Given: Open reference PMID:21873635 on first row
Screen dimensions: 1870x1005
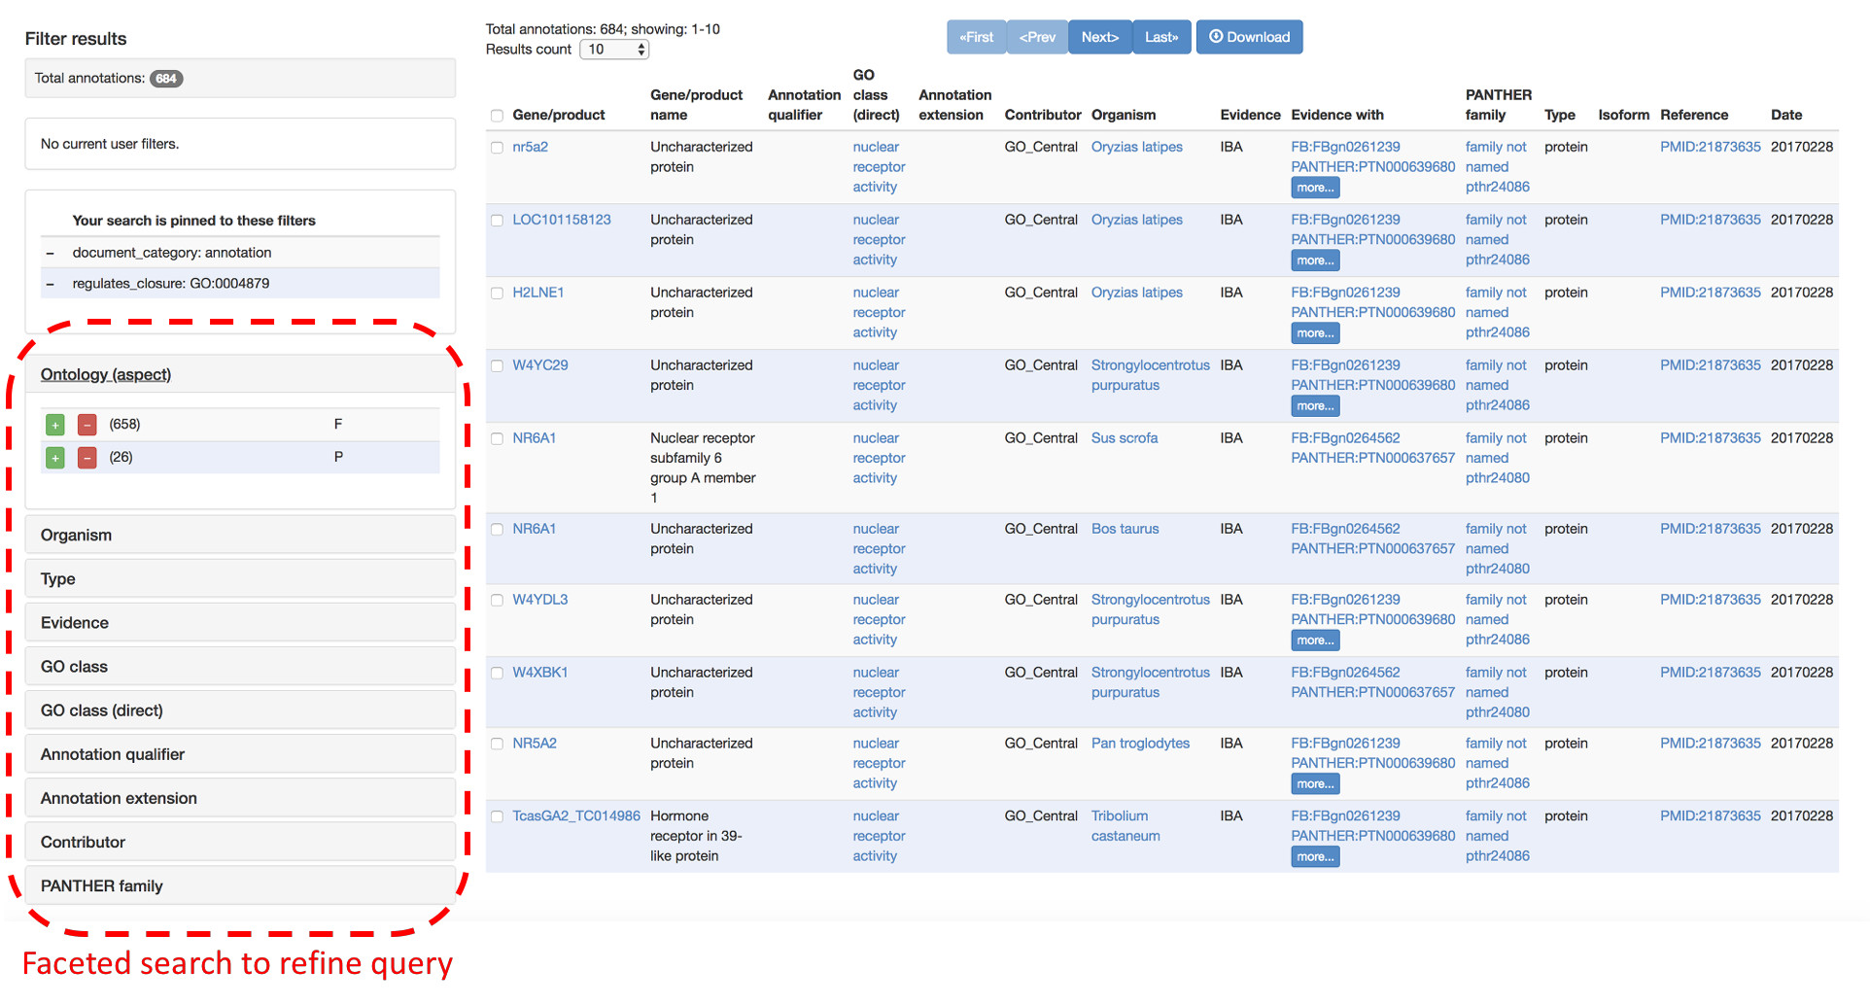Looking at the screenshot, I should point(1710,147).
